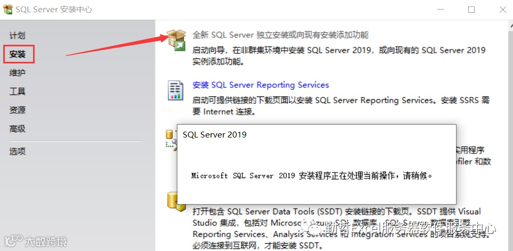Maximize the SQL Server 安装中心 window
Image resolution: width=513 pixels, height=251 pixels.
tap(471, 10)
